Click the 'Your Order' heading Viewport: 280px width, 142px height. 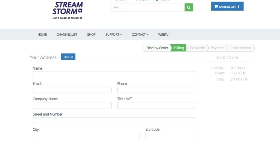[227, 57]
